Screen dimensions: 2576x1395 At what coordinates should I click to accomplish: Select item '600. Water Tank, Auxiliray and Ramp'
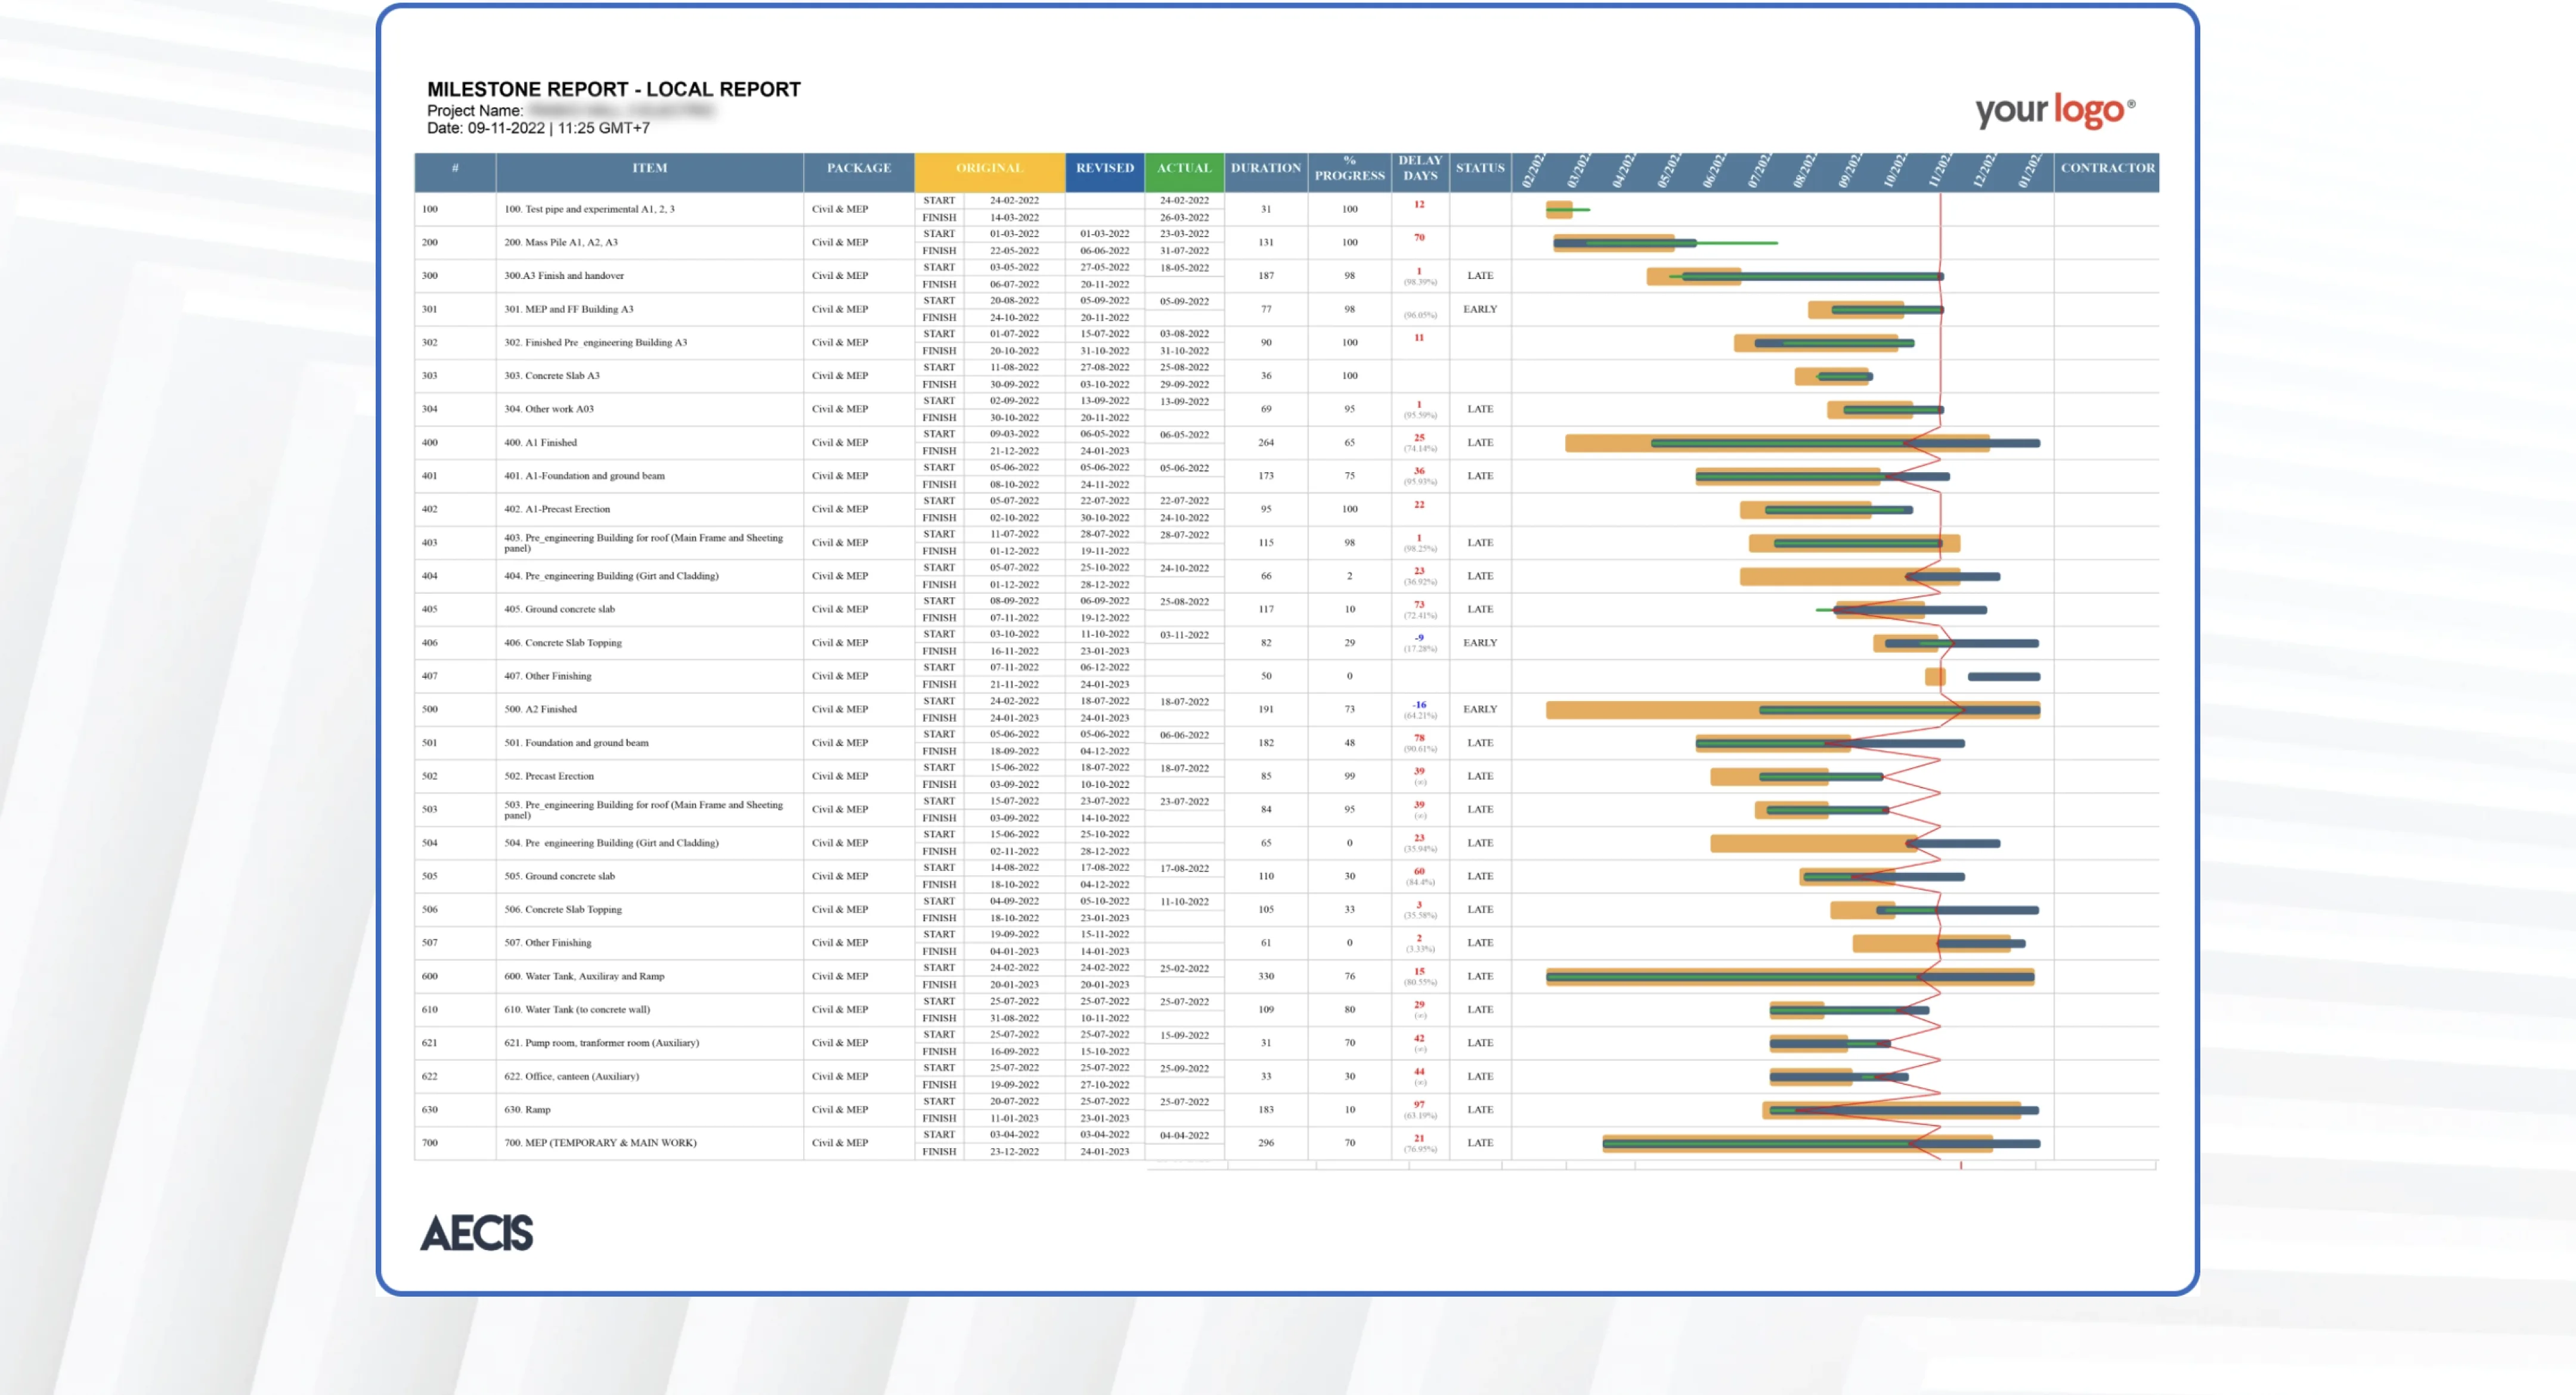584,976
